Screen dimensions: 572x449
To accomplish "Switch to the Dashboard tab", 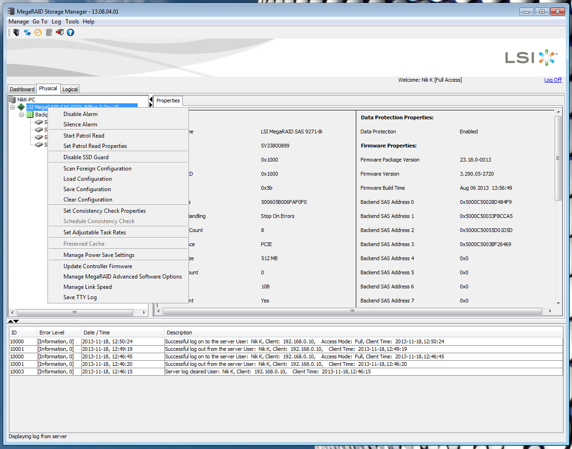I will click(x=22, y=89).
